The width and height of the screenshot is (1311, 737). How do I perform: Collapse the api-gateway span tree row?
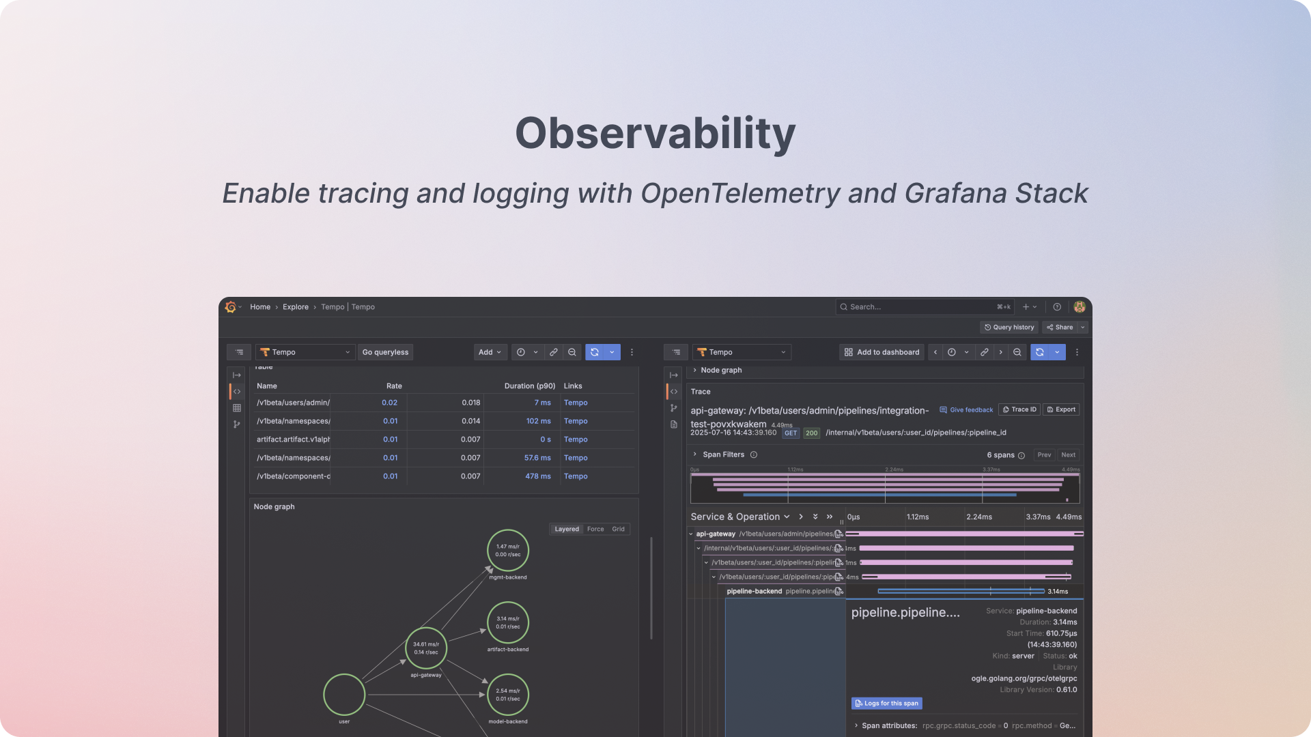pos(691,534)
